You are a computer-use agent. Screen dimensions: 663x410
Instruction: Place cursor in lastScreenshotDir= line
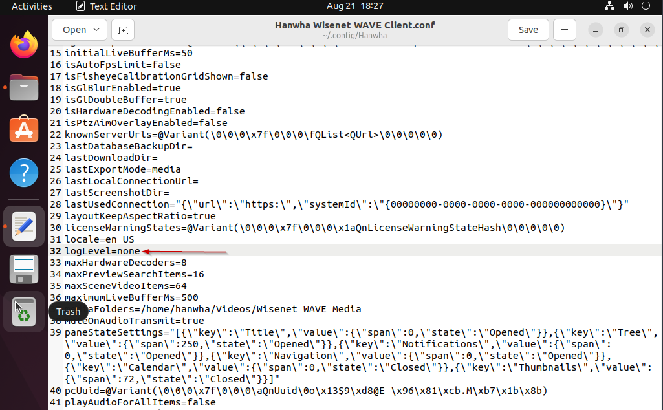[x=116, y=193]
